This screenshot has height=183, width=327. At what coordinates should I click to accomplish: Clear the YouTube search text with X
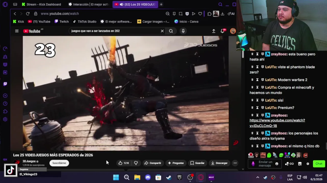coord(162,31)
